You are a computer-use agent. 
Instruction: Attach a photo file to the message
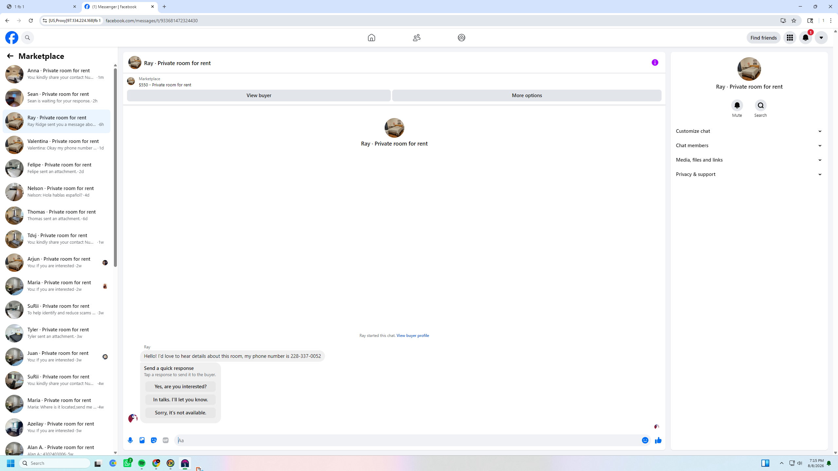tap(142, 440)
